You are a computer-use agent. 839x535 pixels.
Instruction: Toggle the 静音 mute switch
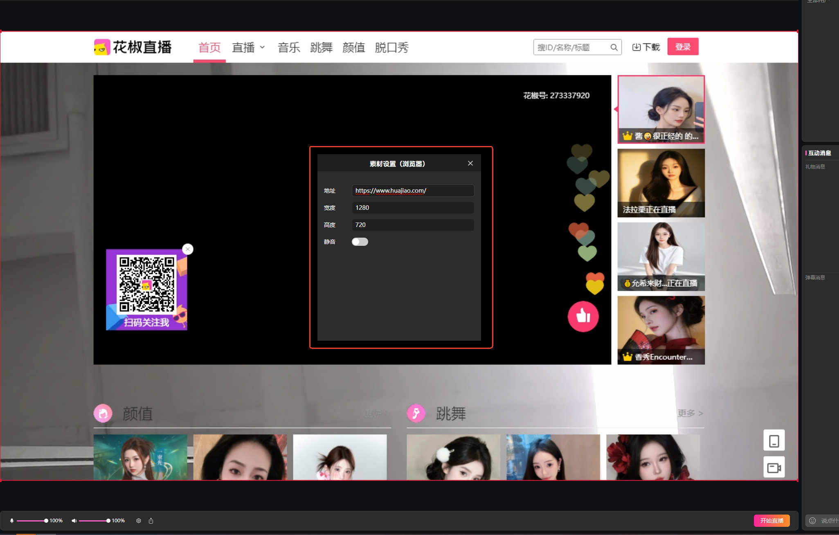coord(360,242)
